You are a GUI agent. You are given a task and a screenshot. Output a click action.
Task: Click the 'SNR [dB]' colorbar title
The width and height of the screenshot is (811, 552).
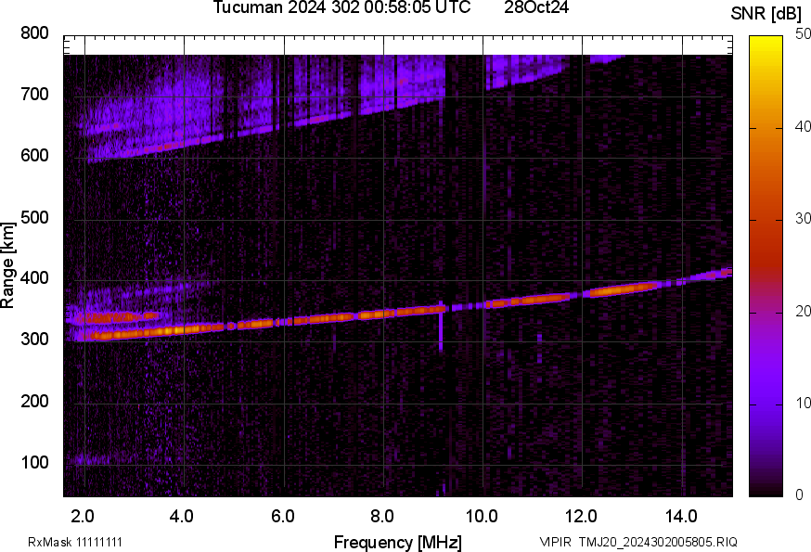[766, 14]
